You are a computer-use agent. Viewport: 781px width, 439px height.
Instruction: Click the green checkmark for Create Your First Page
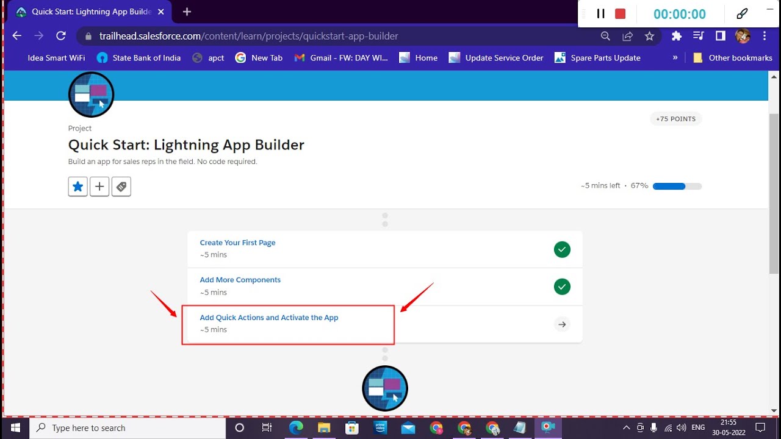click(x=562, y=249)
